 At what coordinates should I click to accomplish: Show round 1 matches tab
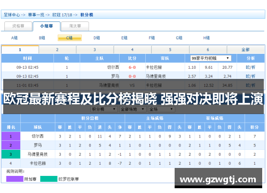tap(20, 50)
